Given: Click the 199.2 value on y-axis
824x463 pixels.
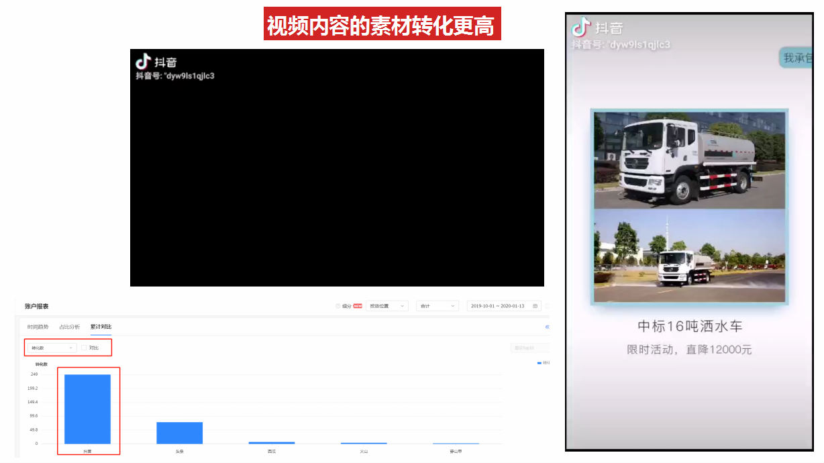Looking at the screenshot, I should [x=33, y=389].
